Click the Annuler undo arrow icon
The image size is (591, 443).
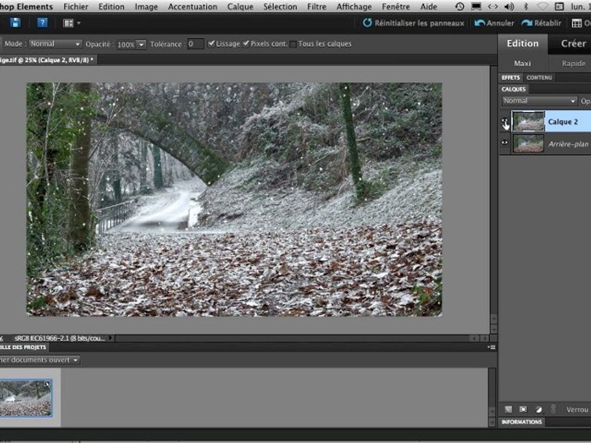pyautogui.click(x=480, y=23)
